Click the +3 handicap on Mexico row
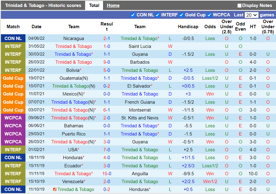The width and height of the screenshot is (276, 194). click(188, 94)
